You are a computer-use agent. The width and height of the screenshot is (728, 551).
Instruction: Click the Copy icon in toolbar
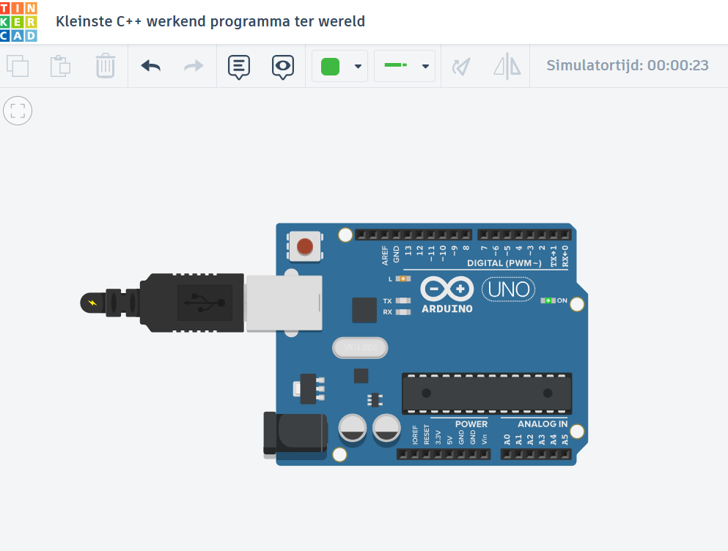(x=18, y=66)
